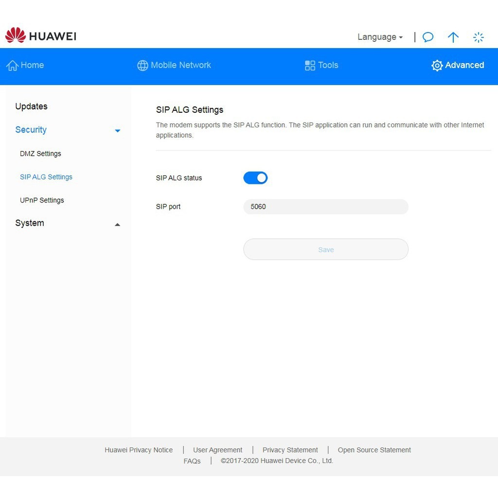Open Updates in the sidebar
Viewport: 498px width, 498px height.
31,107
